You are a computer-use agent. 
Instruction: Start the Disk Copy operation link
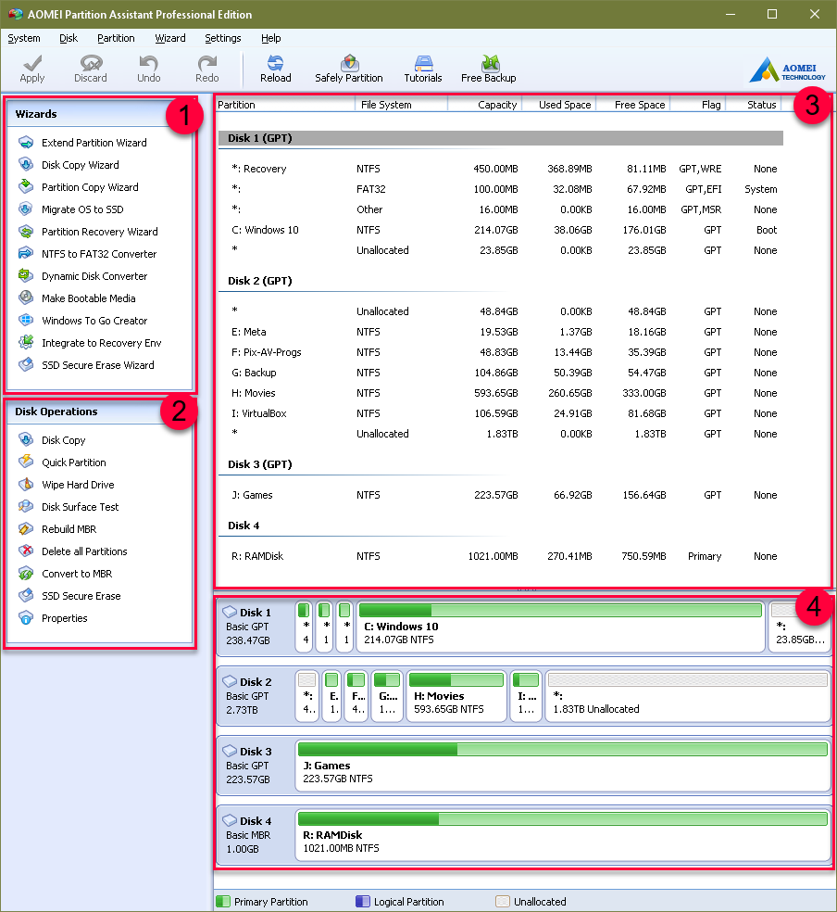pos(63,440)
